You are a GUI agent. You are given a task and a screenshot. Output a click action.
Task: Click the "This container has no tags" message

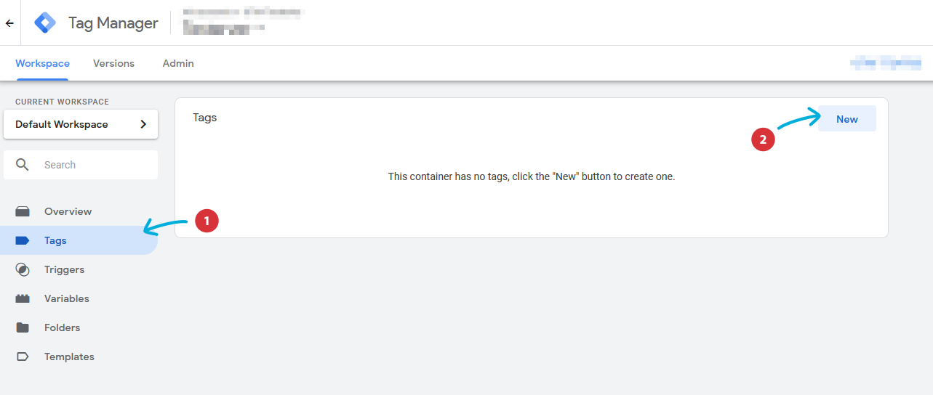point(532,176)
